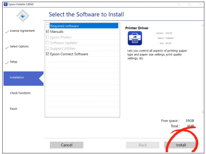Toggle the Software Updater checkbox
Image resolution: width=206 pixels, height=154 pixels.
pos(47,43)
